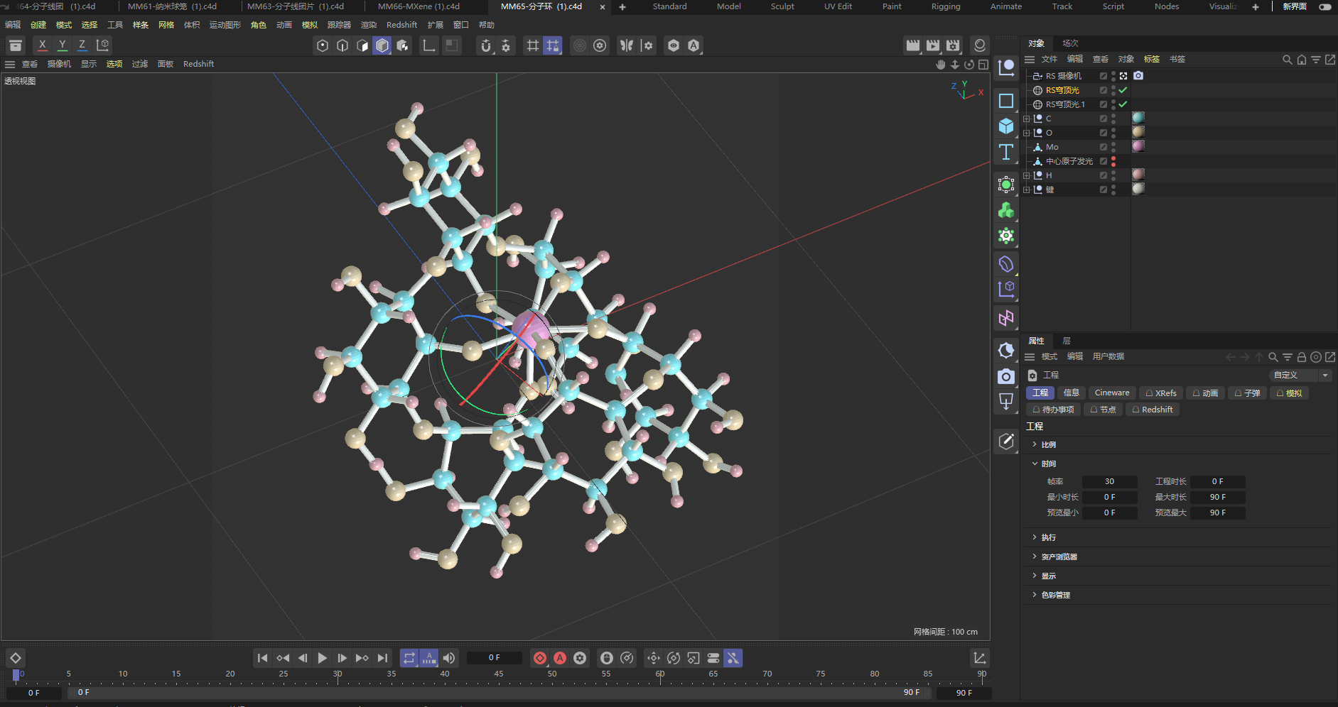Select polygons mode icon in toolbar
1338x707 pixels.
pos(362,45)
